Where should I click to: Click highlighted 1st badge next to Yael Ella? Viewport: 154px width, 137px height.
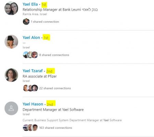pyautogui.click(x=44, y=5)
